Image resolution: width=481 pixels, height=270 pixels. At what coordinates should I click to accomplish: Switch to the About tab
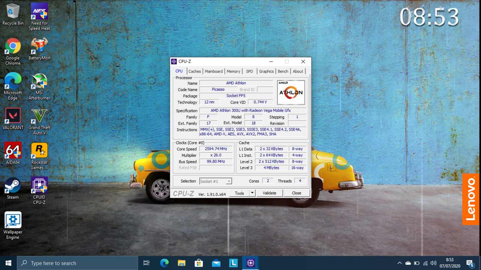click(298, 71)
